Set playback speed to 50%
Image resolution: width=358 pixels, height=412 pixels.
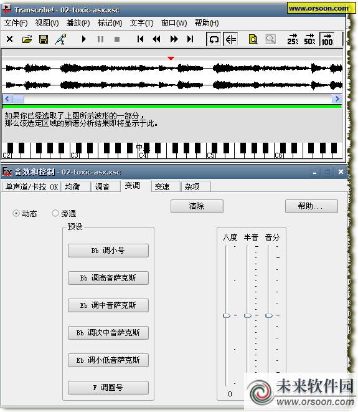coord(309,39)
